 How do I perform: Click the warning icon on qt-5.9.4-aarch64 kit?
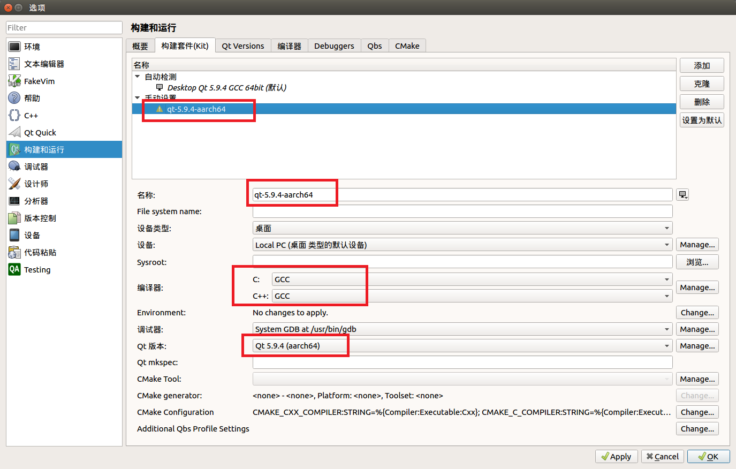[160, 109]
